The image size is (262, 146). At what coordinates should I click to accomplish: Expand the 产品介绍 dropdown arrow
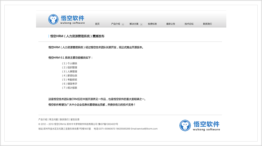tap(123, 24)
